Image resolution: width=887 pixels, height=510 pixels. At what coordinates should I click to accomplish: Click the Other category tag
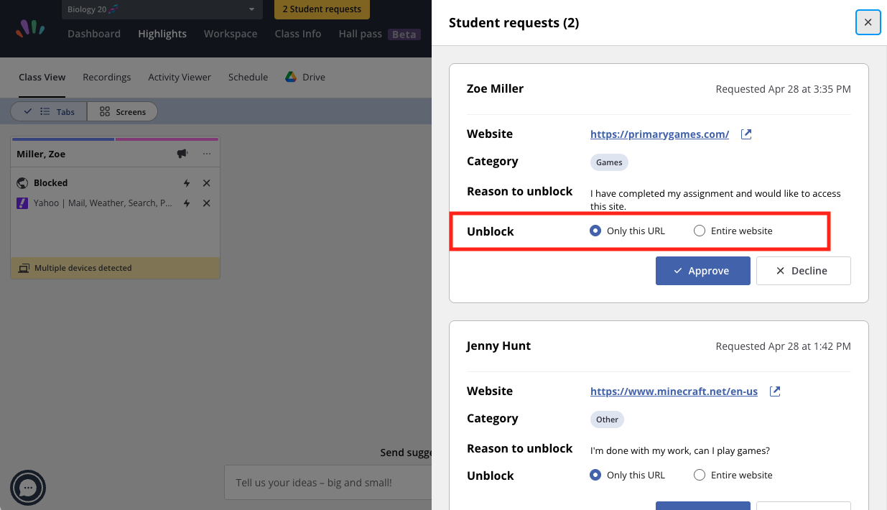pyautogui.click(x=608, y=419)
